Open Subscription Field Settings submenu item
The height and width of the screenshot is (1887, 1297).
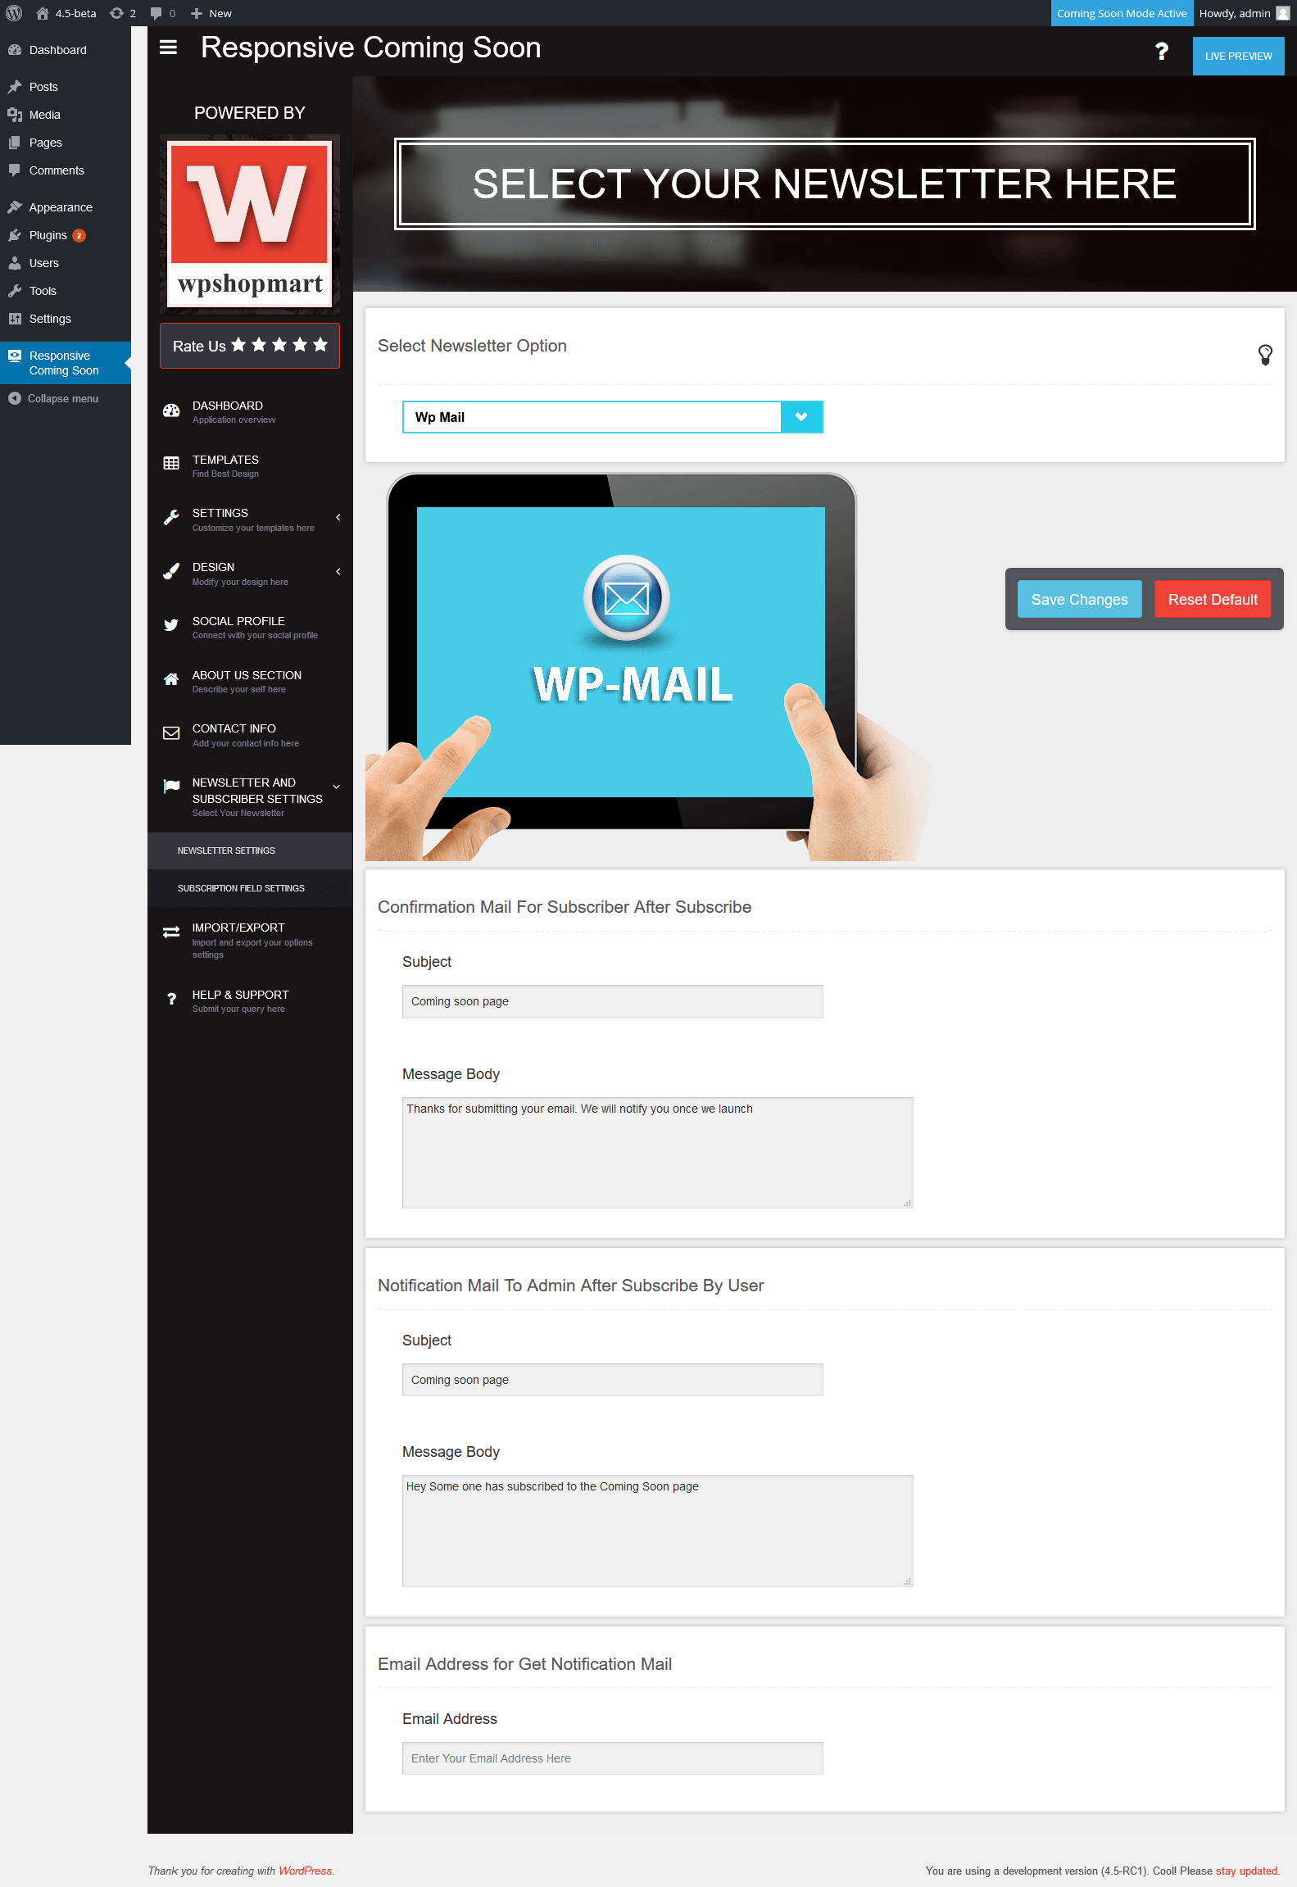250,889
